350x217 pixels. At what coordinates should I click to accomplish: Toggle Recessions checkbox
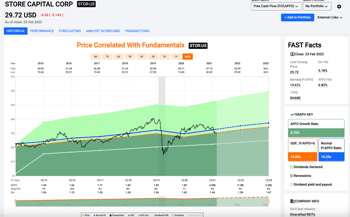(x=291, y=176)
